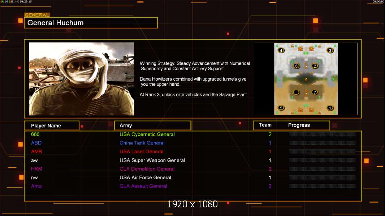Click the progress bar for player AMR
Image resolution: width=385 pixels, height=216 pixels.
[322, 152]
